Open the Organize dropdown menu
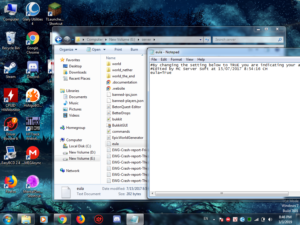Viewport: 300px width, 225px height. tap(68, 50)
